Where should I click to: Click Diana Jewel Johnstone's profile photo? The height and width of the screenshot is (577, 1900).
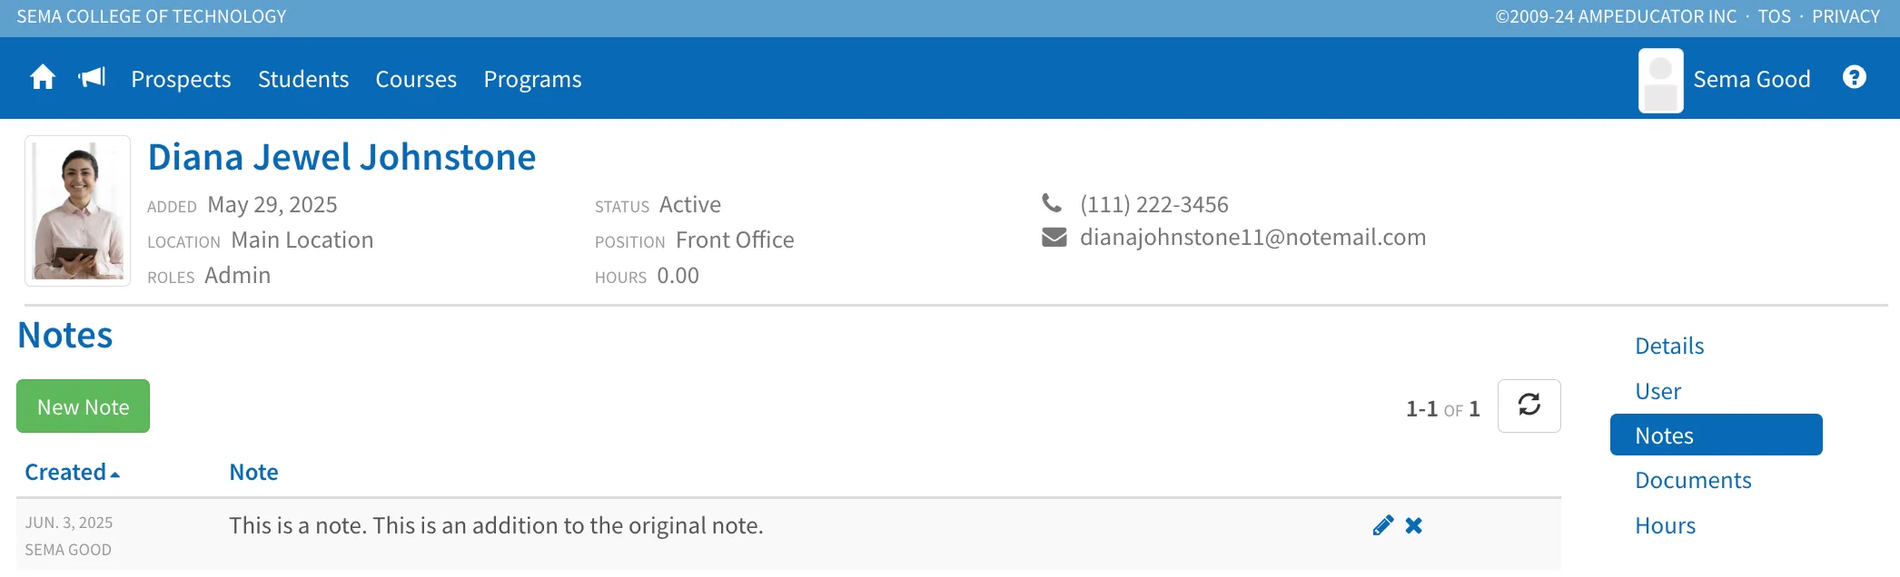[x=78, y=211]
